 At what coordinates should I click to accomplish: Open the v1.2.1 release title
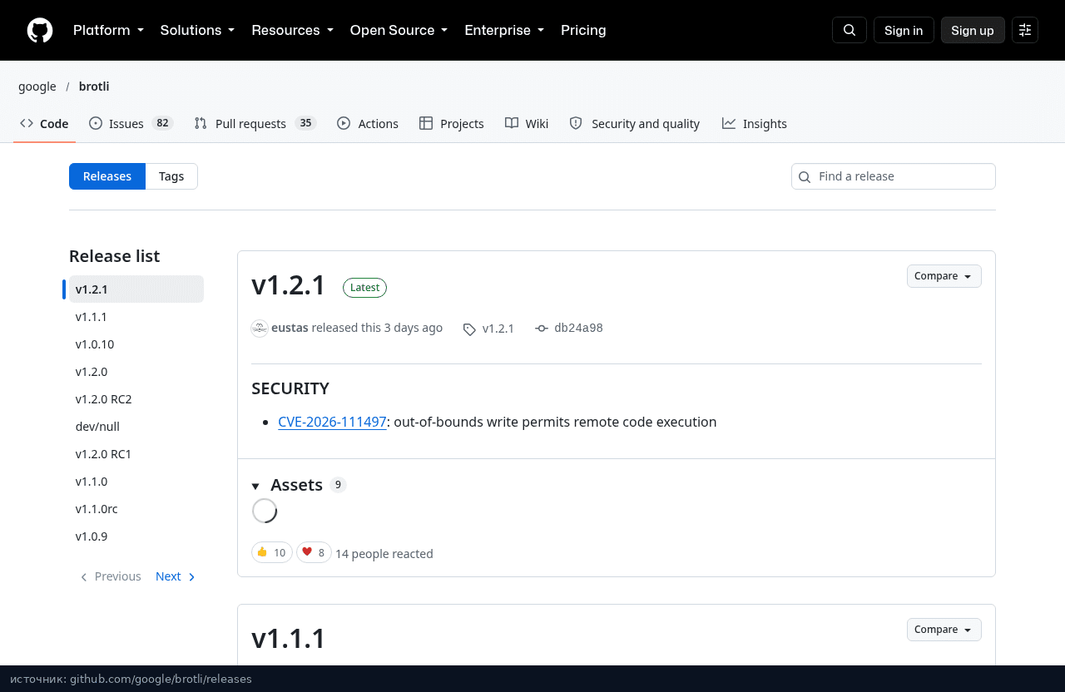(289, 285)
